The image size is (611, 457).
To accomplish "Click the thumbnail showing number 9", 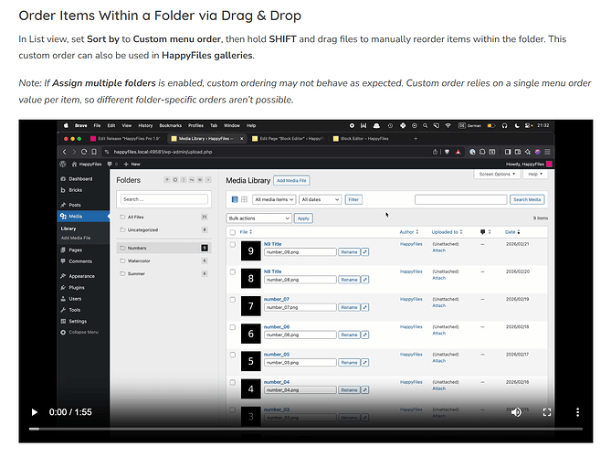I will coord(250,251).
